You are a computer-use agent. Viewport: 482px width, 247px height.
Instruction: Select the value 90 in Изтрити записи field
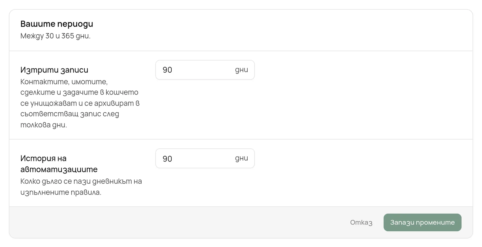click(167, 70)
